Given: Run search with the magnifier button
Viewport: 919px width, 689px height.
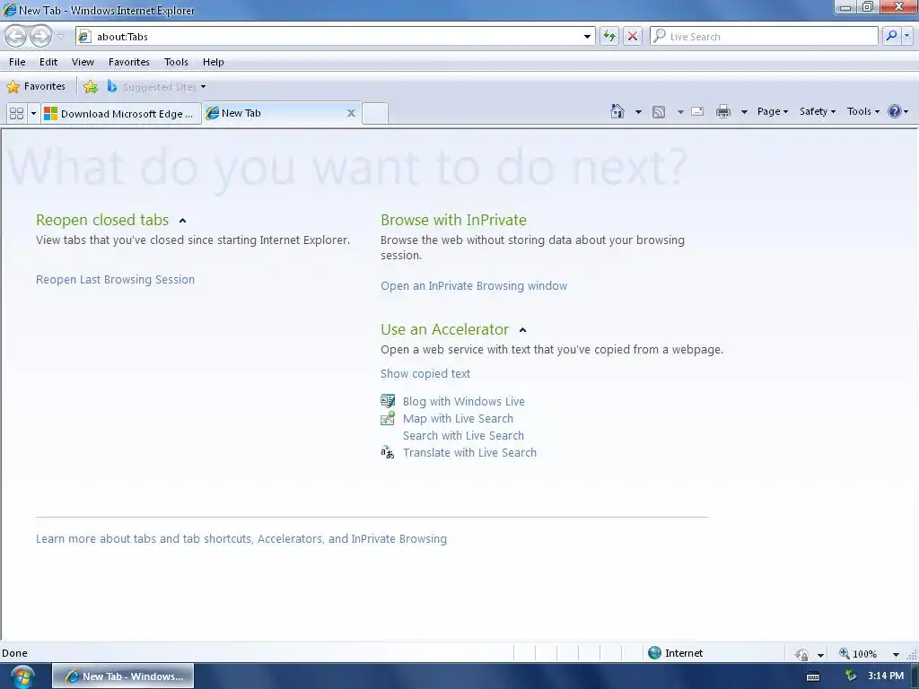Looking at the screenshot, I should click(x=891, y=36).
